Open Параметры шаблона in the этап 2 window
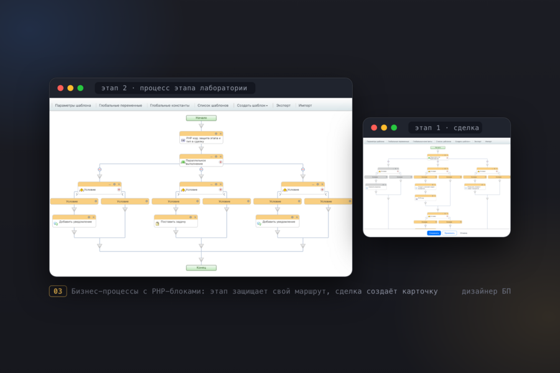This screenshot has height=373, width=560. 73,105
